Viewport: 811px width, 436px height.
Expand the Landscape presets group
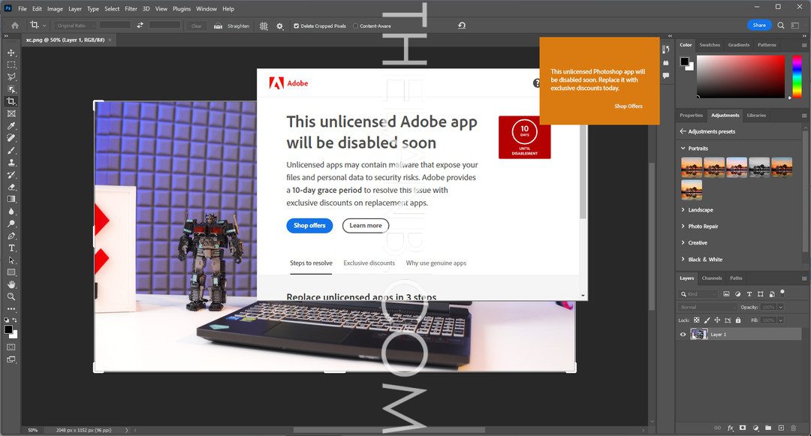coord(683,210)
